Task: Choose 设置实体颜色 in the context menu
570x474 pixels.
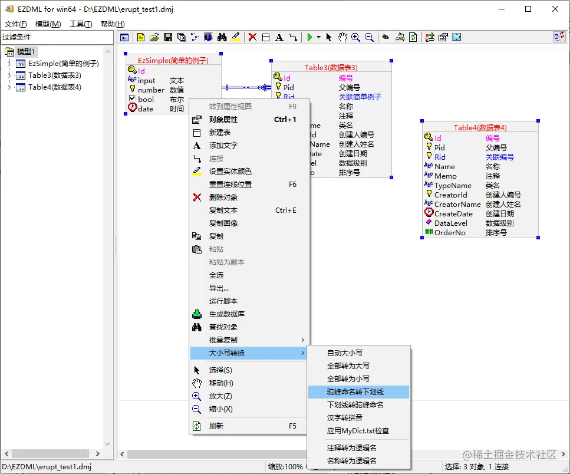Action: point(249,171)
